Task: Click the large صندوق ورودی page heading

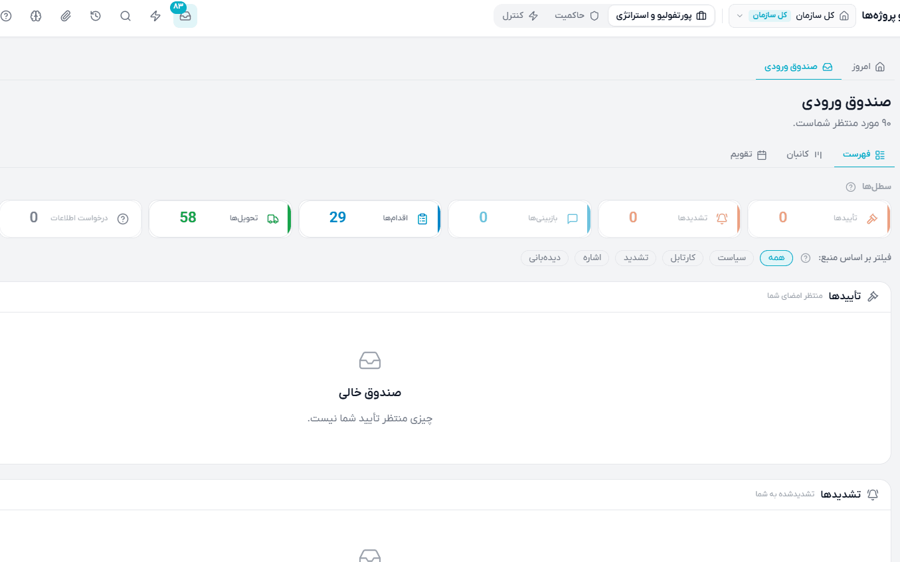Action: point(846,103)
